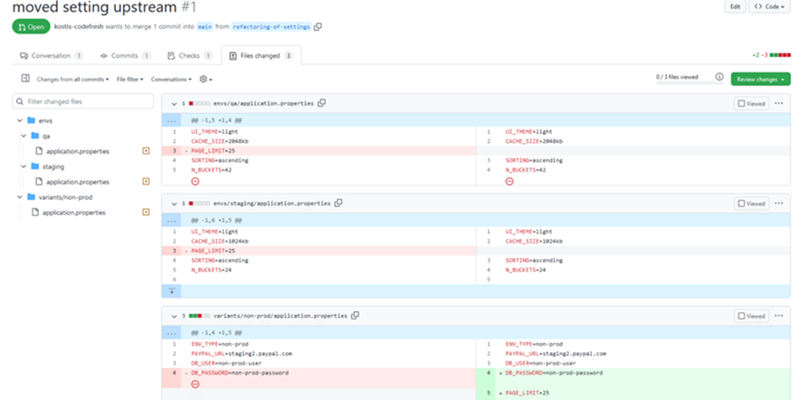Click removed PAGE_LIMIT=25 line in qa diff
The height and width of the screenshot is (400, 801).
pyautogui.click(x=319, y=151)
